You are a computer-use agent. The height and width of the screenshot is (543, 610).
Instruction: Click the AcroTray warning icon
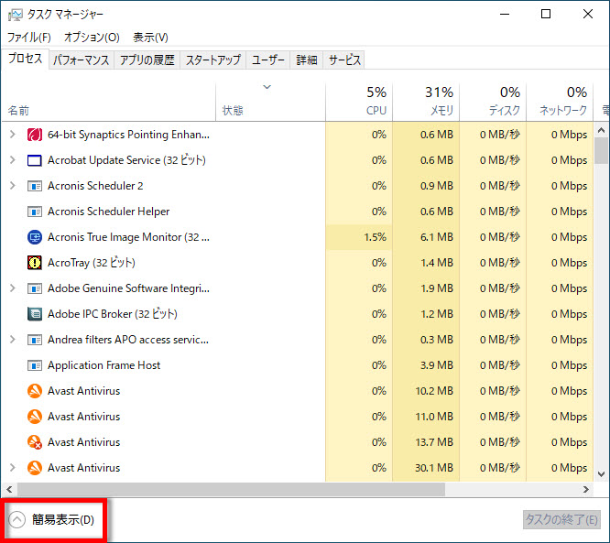click(35, 263)
